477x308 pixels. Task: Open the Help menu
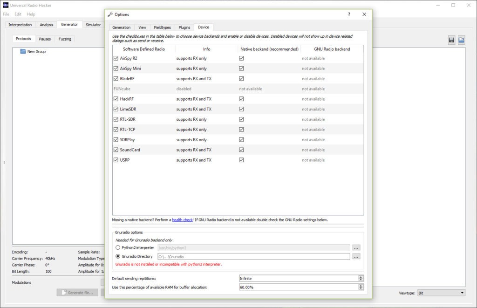coord(31,14)
